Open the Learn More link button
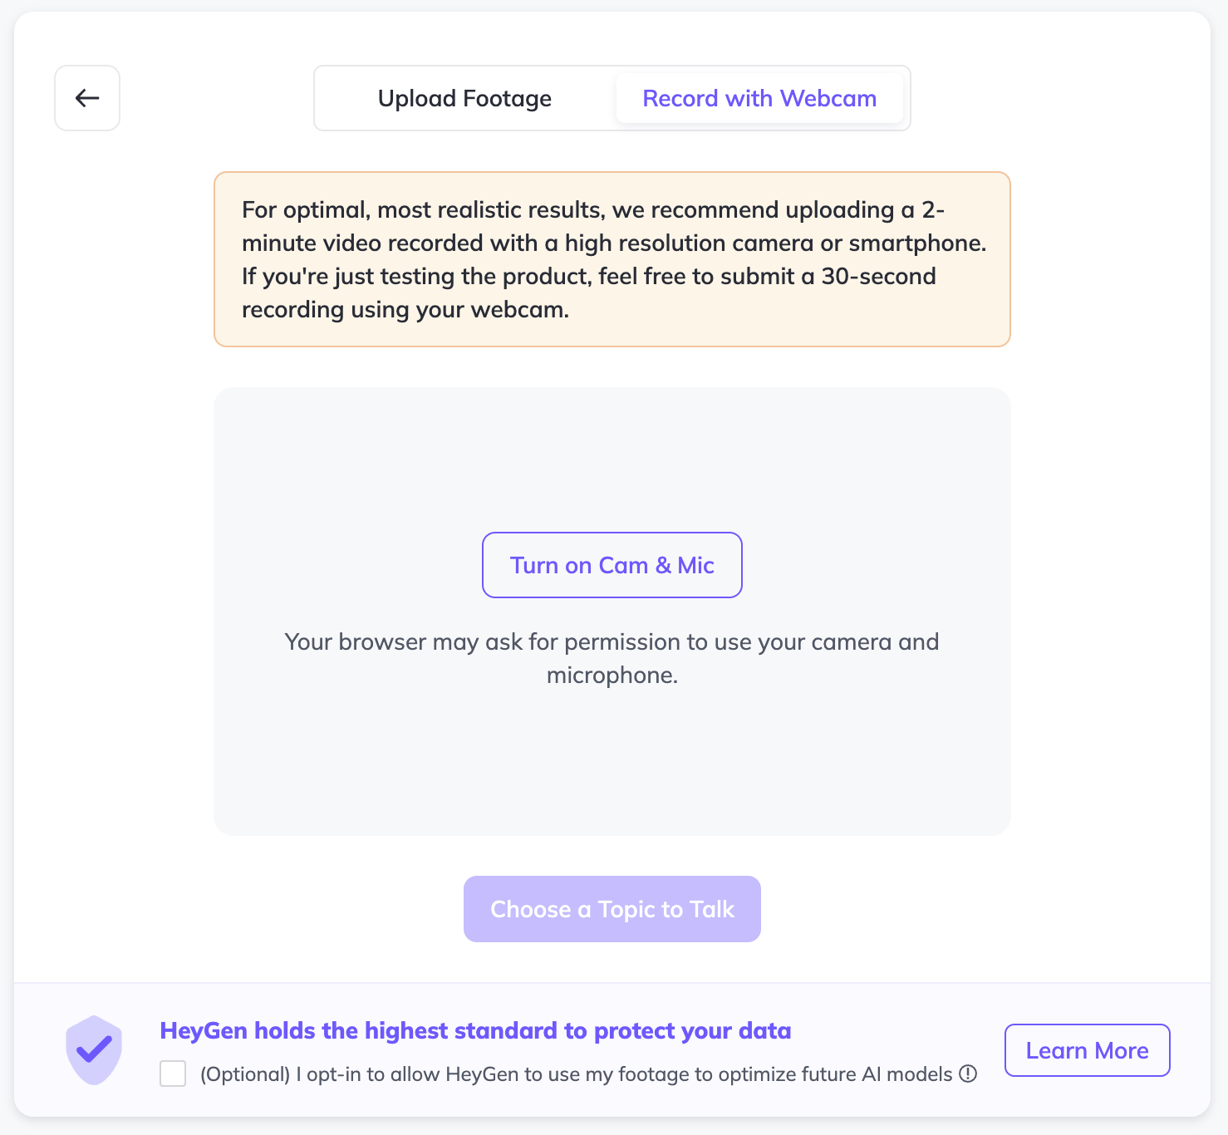The image size is (1228, 1135). [x=1087, y=1050]
